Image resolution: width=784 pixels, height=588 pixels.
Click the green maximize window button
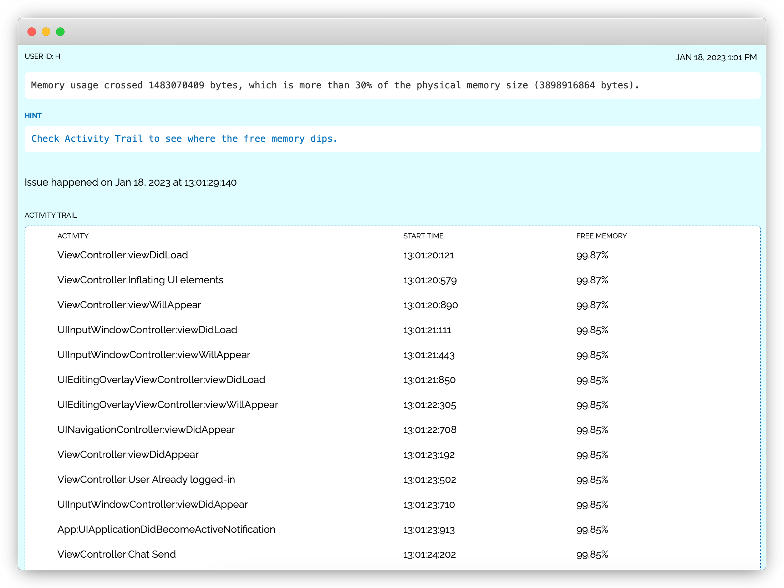point(60,32)
